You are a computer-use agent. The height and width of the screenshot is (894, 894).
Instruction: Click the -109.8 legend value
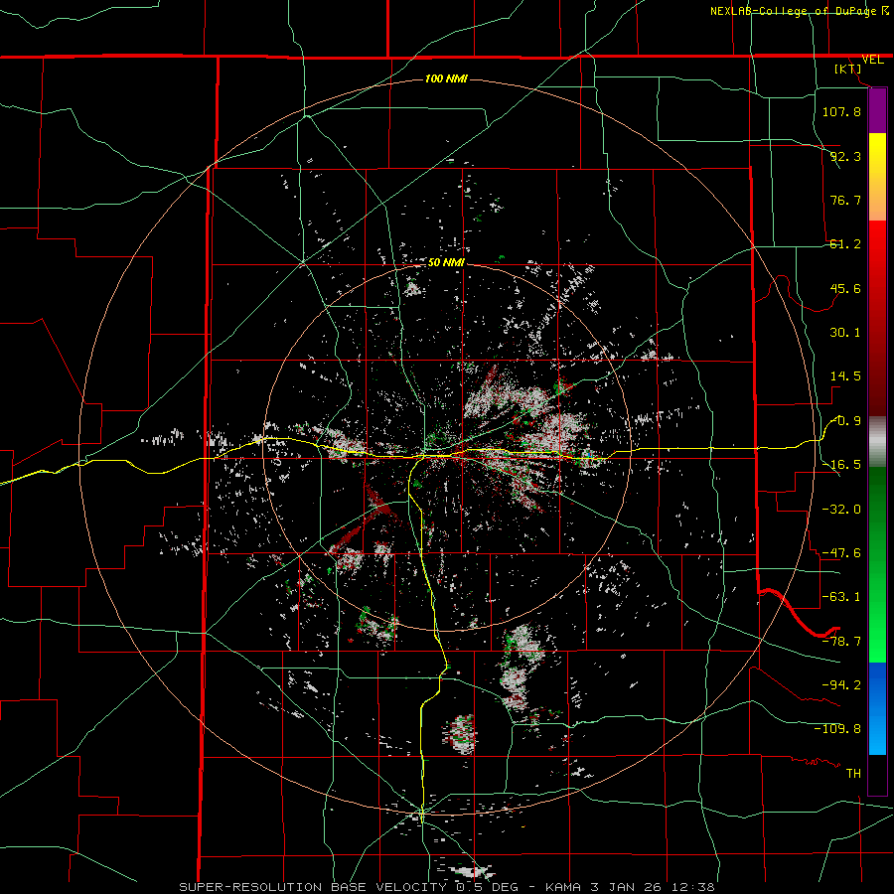837,729
